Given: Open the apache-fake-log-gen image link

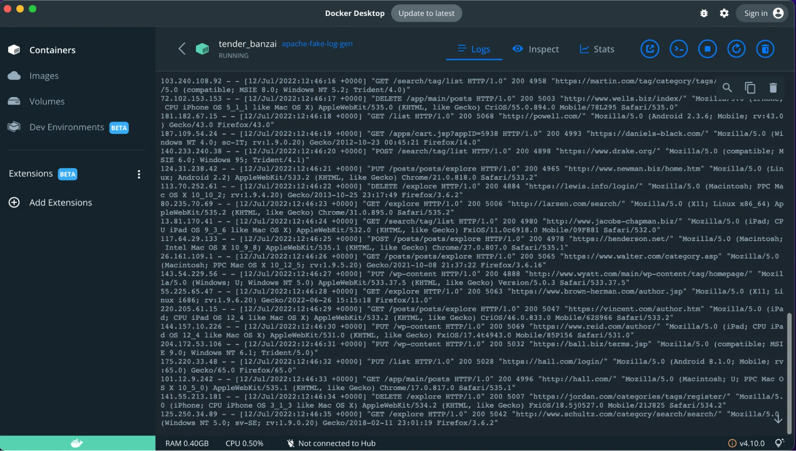Looking at the screenshot, I should point(317,44).
